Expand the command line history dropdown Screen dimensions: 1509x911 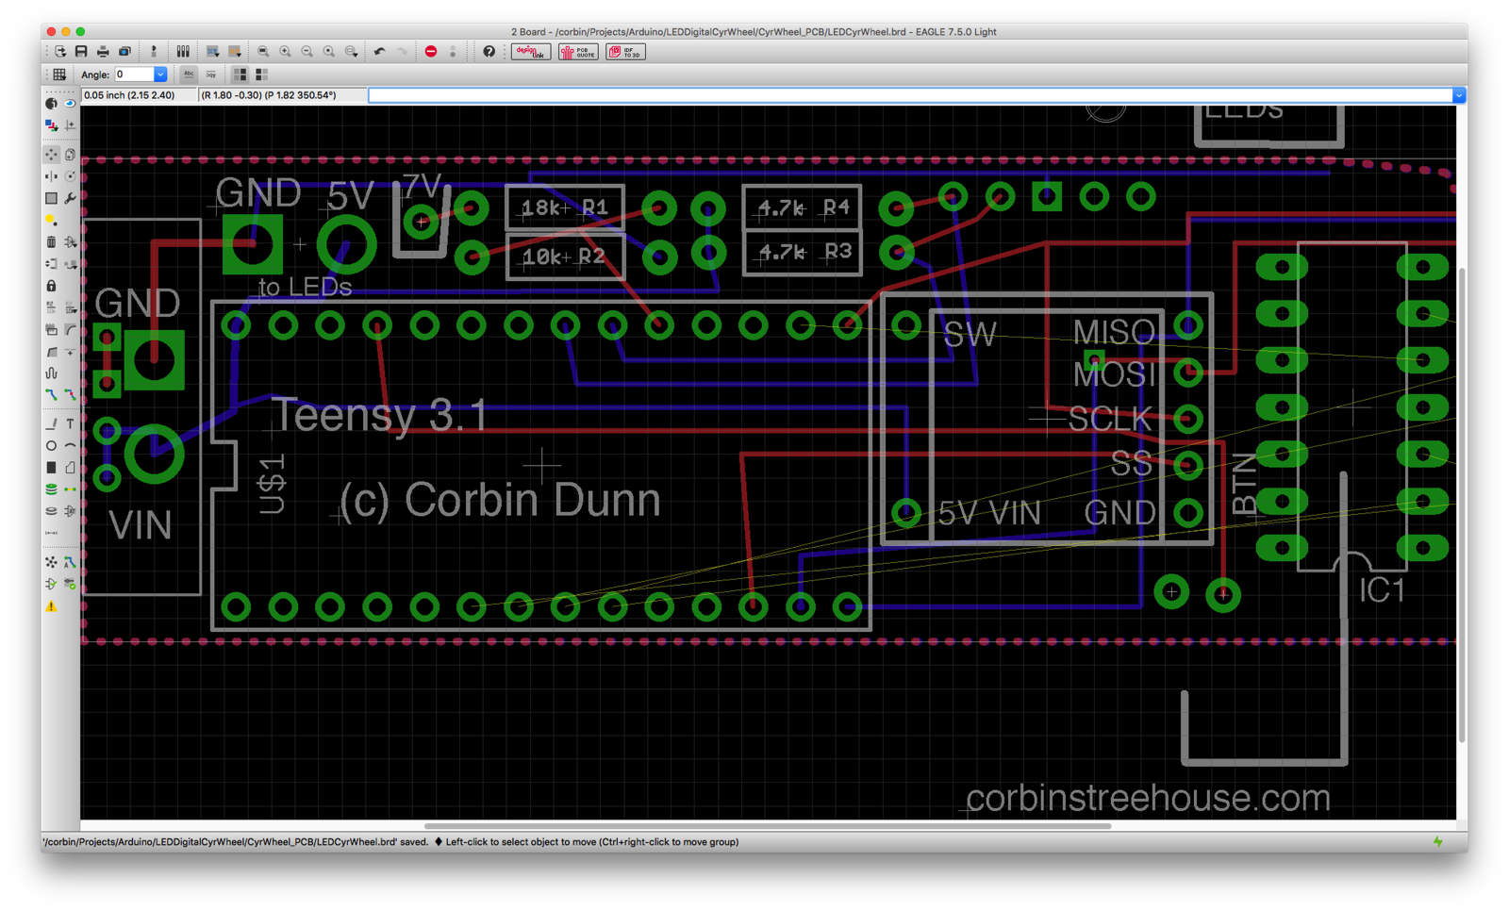(x=1459, y=95)
